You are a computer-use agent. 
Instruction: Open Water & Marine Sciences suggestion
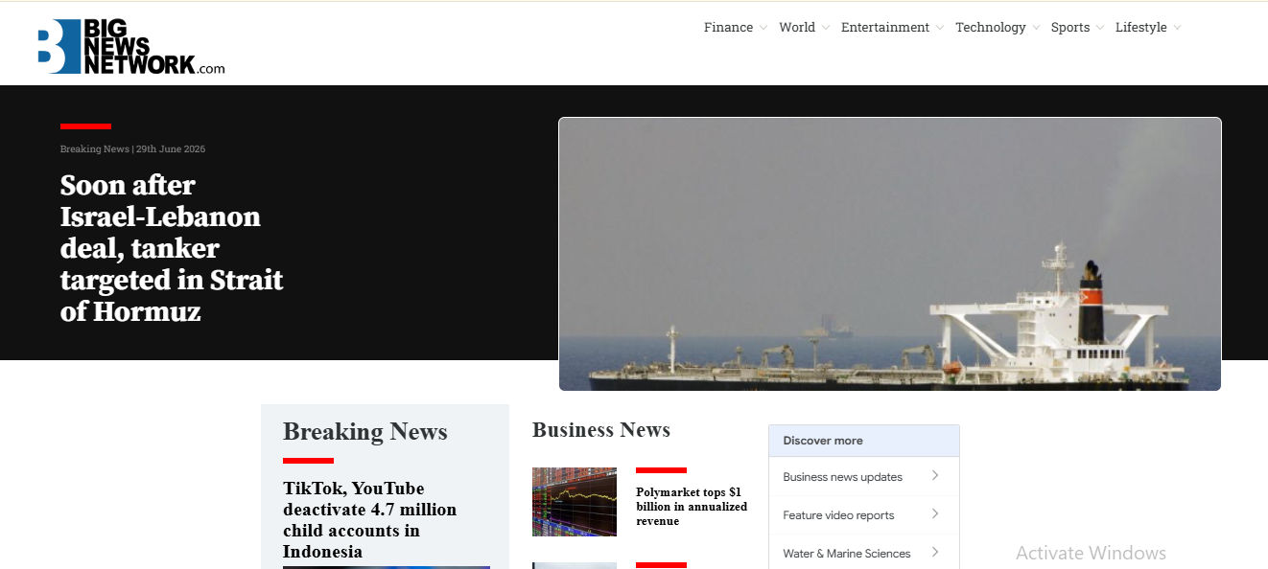tap(864, 553)
